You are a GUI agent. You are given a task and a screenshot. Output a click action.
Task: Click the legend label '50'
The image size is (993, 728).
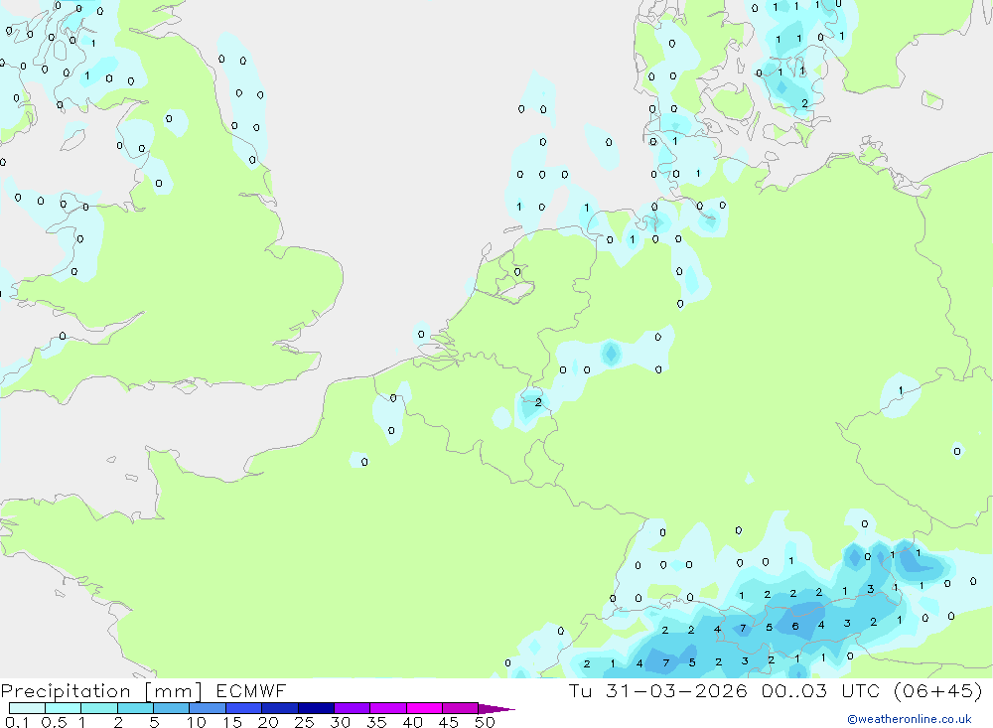coord(486,722)
